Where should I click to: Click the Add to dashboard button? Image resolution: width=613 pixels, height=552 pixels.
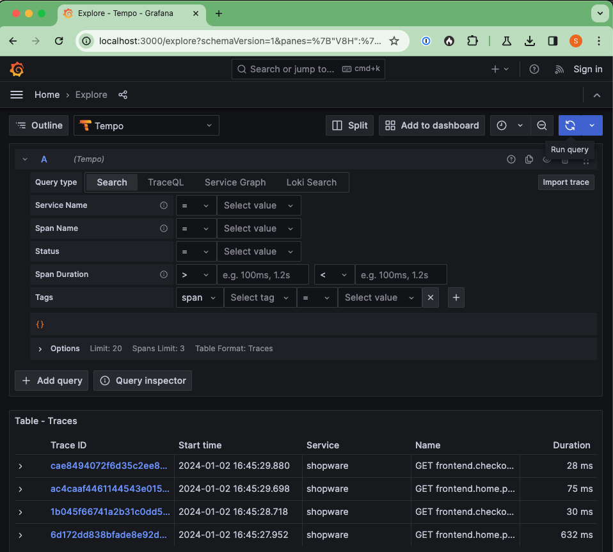(432, 125)
